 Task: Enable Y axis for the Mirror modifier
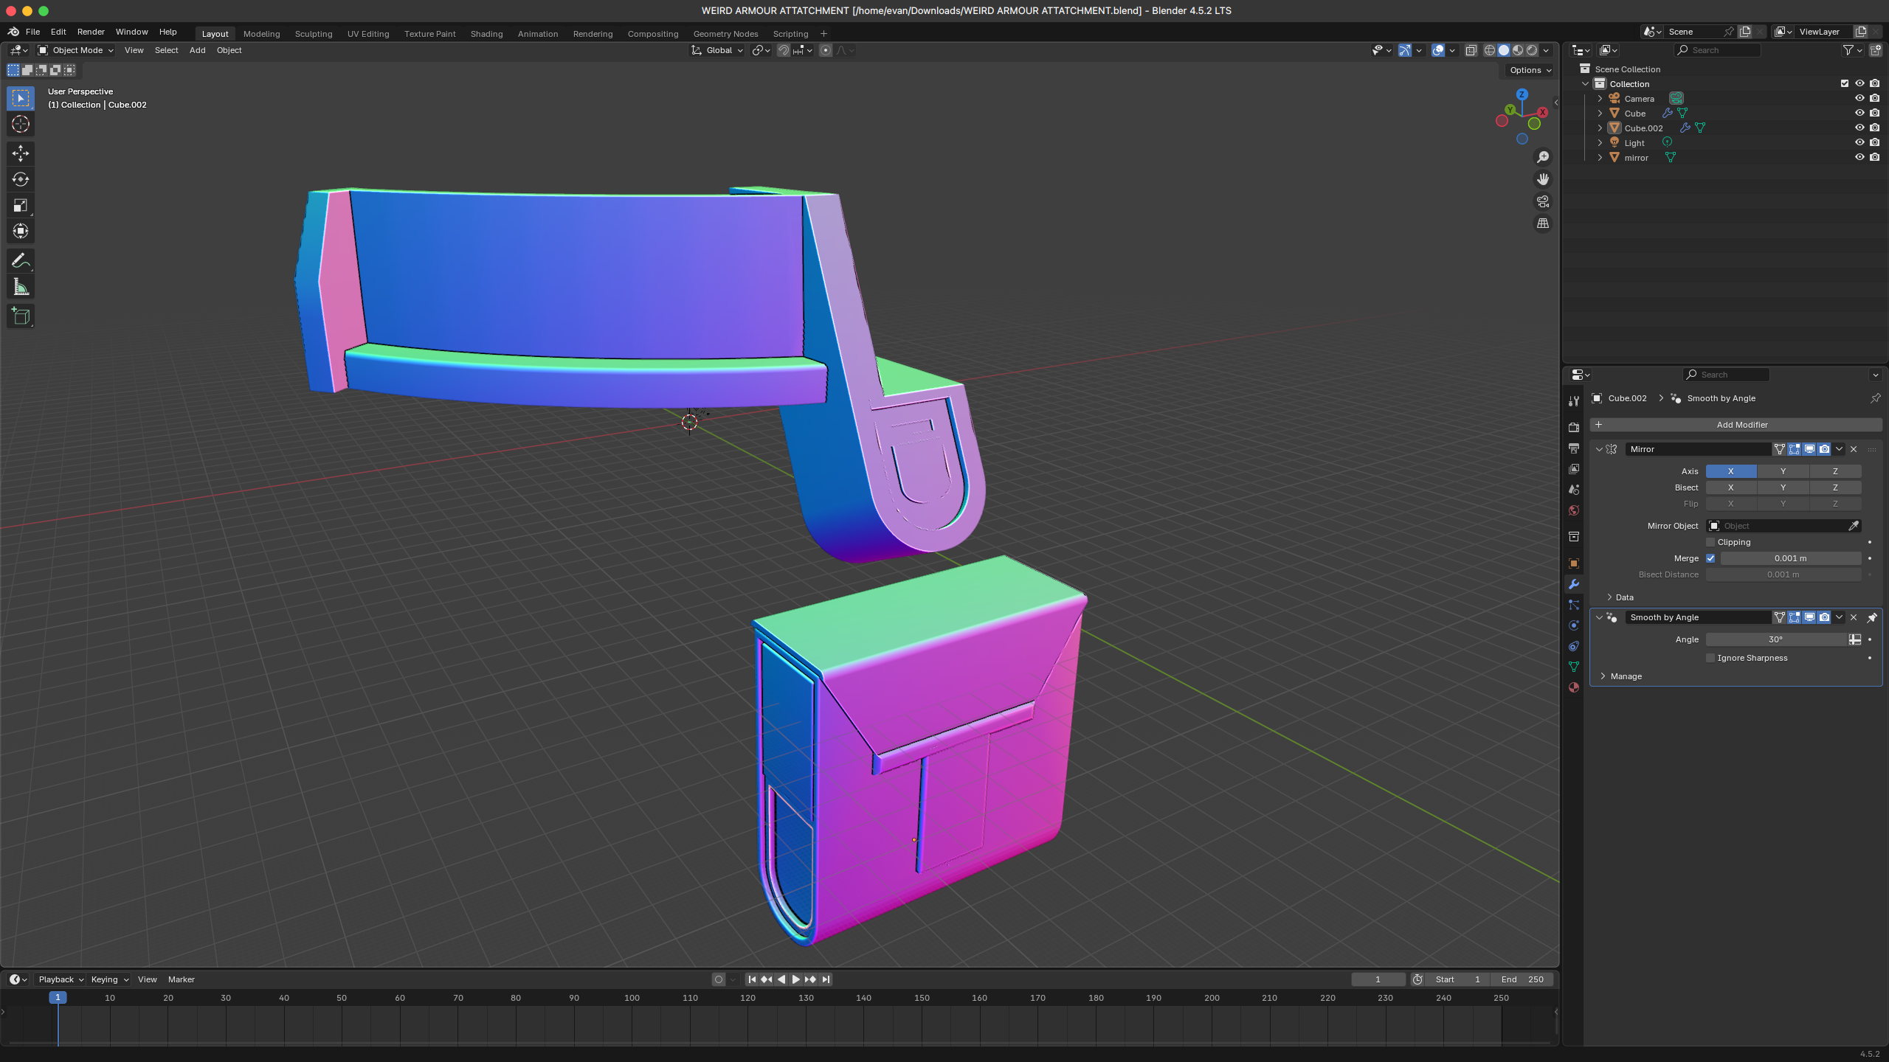pos(1783,471)
